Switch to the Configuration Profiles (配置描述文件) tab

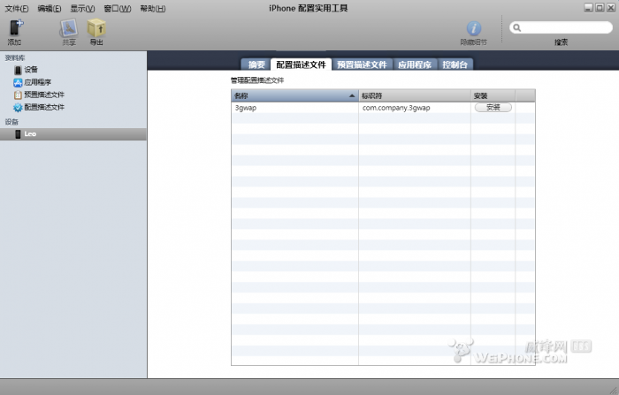pyautogui.click(x=301, y=65)
